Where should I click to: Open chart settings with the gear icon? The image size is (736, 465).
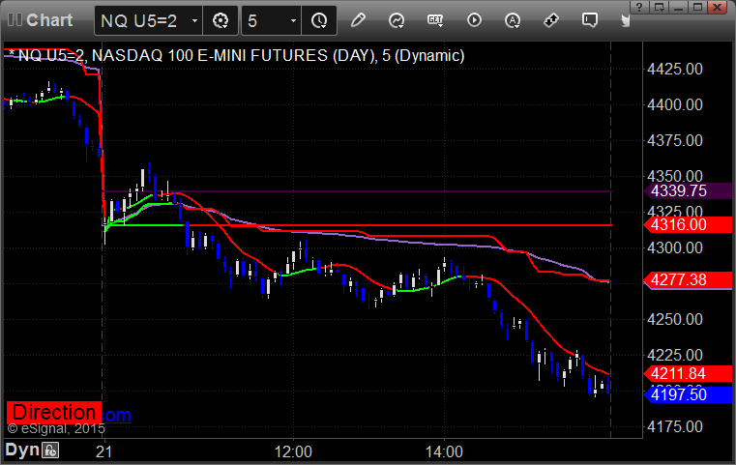pos(221,20)
